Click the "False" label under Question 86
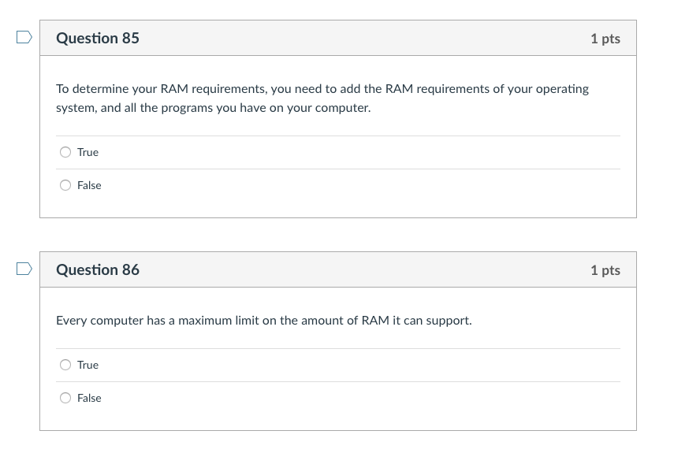689x453 pixels. pos(89,398)
